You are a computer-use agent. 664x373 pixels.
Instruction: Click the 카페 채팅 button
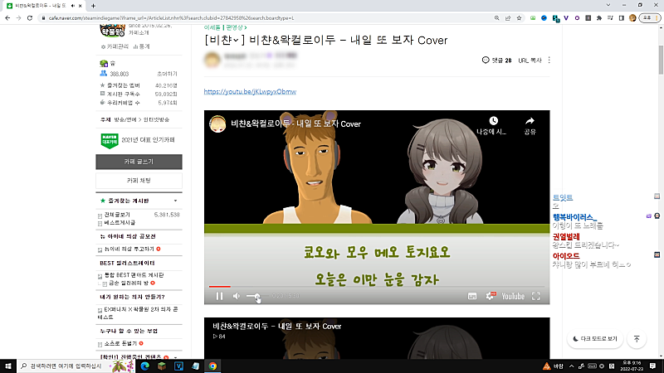pyautogui.click(x=139, y=181)
